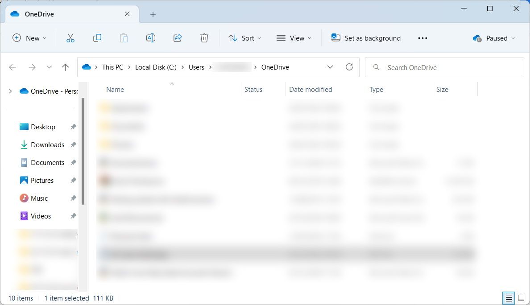This screenshot has height=305, width=530.
Task: Click the pin icon beside Videos
Action: pos(73,216)
